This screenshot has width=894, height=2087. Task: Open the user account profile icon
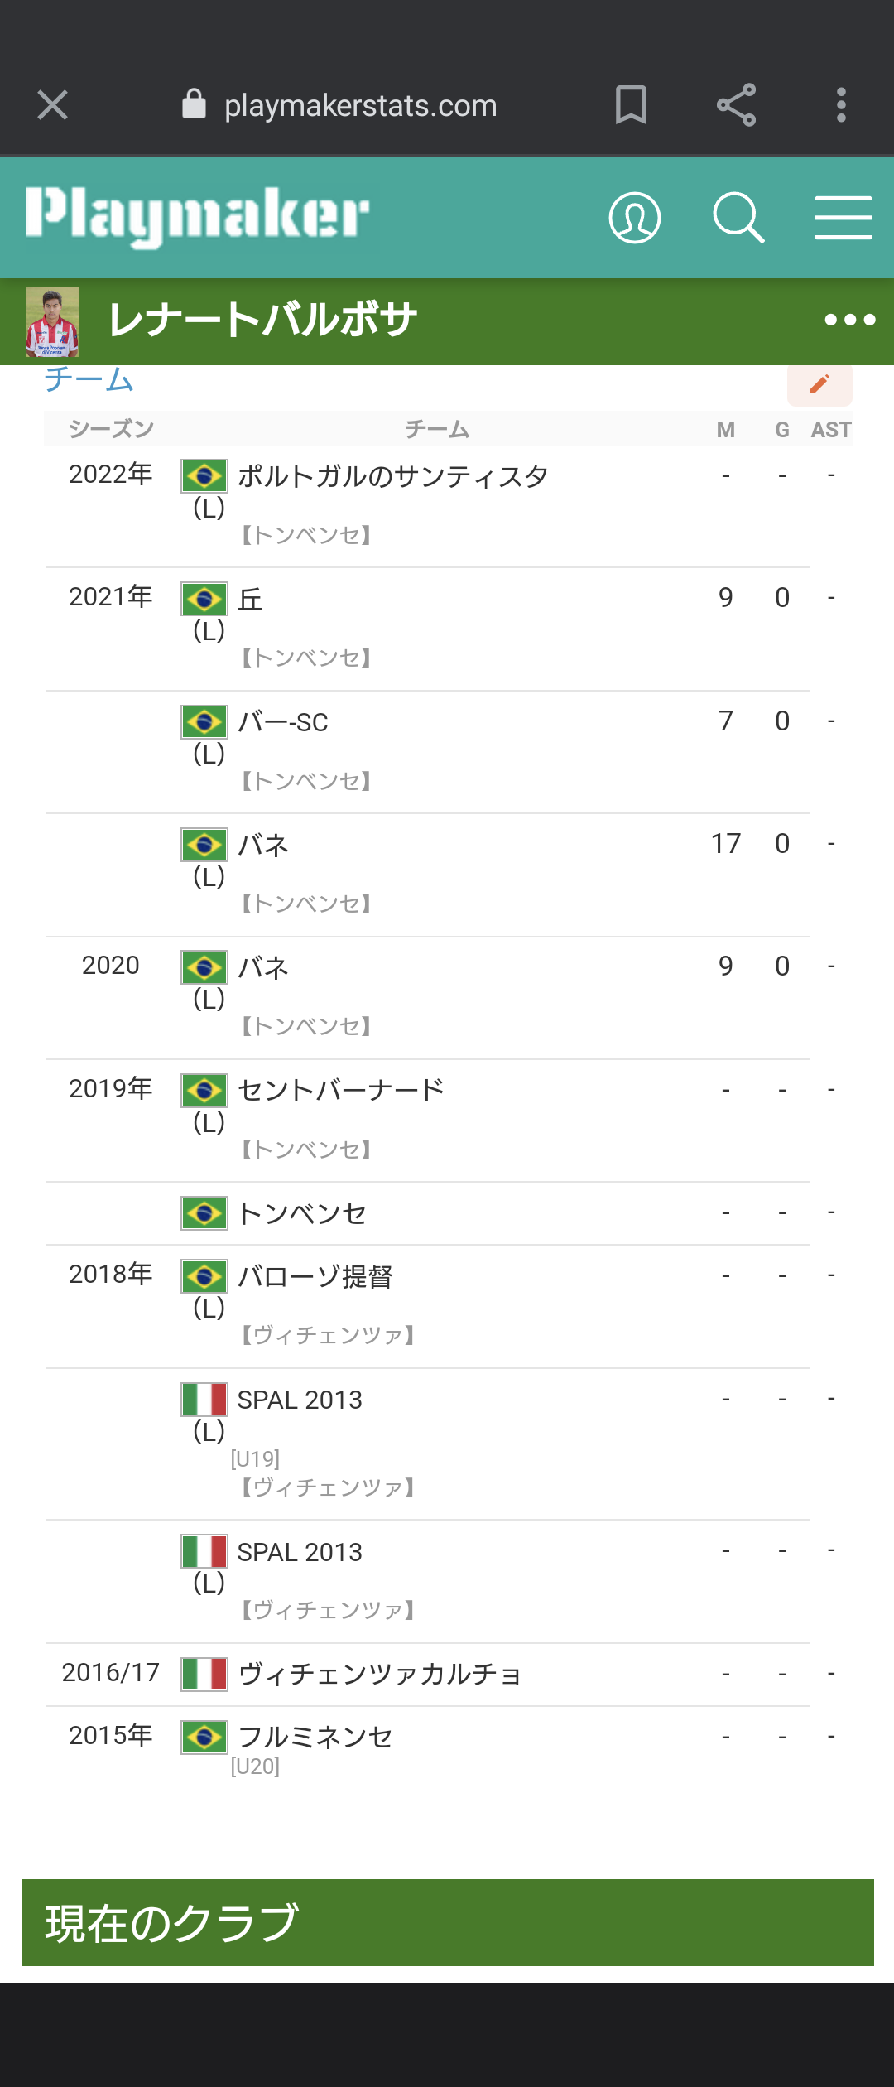(x=635, y=218)
